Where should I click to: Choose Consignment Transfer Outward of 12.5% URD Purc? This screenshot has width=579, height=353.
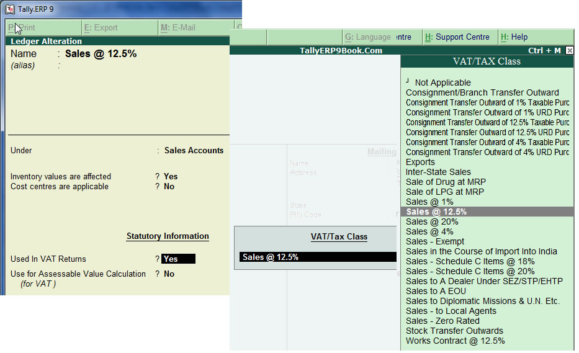pyautogui.click(x=487, y=132)
